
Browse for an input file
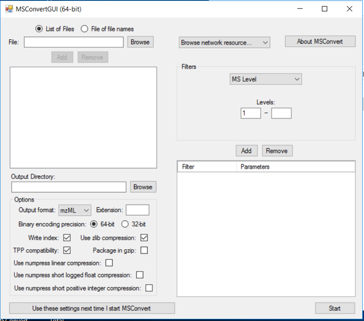[140, 42]
